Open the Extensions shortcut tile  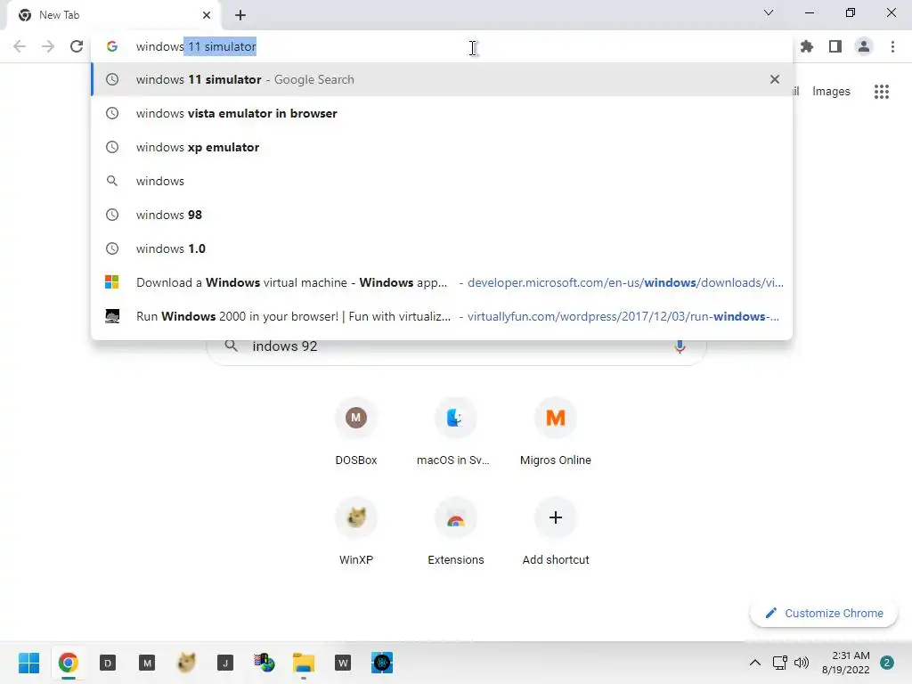tap(455, 531)
